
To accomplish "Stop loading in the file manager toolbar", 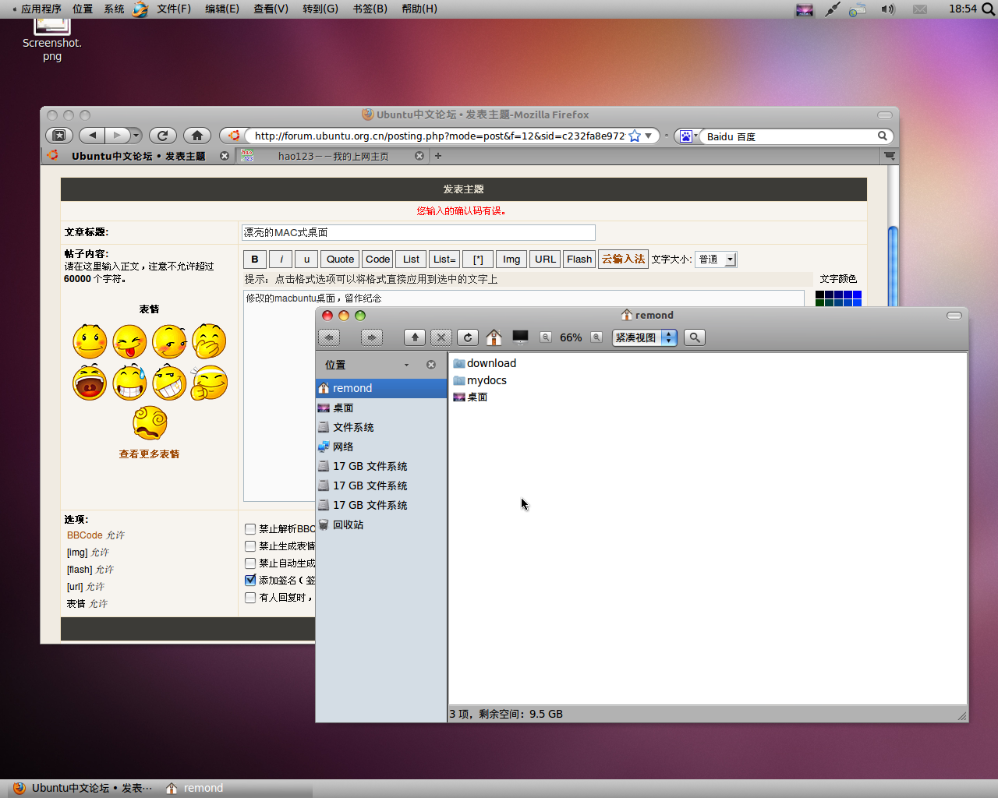I will (441, 337).
